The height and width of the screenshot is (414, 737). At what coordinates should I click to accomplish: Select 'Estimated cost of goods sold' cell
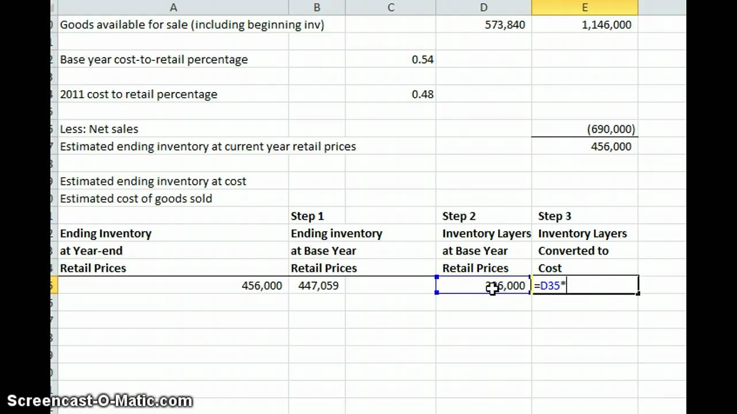click(173, 198)
